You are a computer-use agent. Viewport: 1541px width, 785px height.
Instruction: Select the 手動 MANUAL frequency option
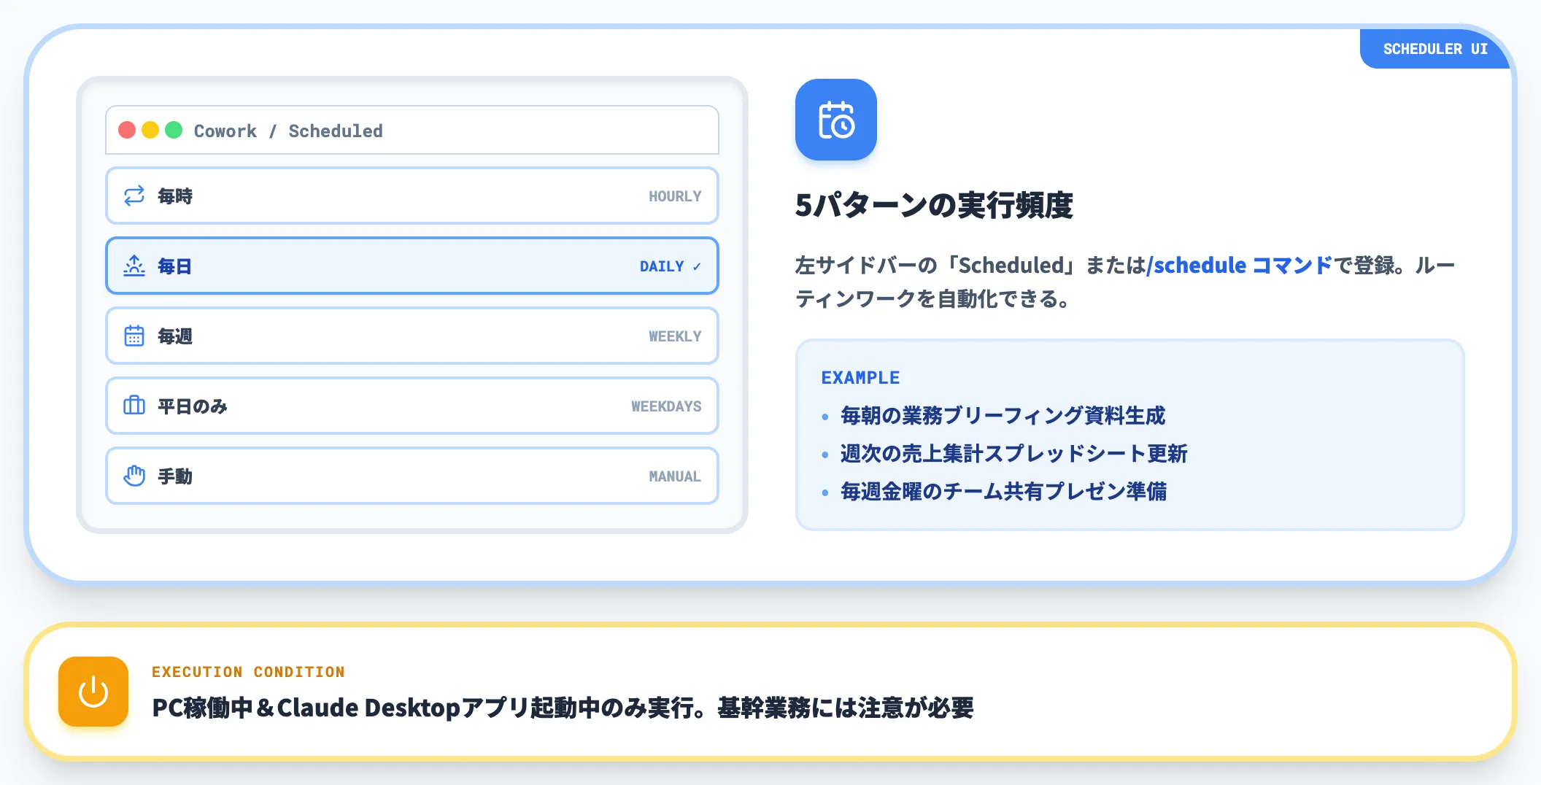pyautogui.click(x=412, y=476)
